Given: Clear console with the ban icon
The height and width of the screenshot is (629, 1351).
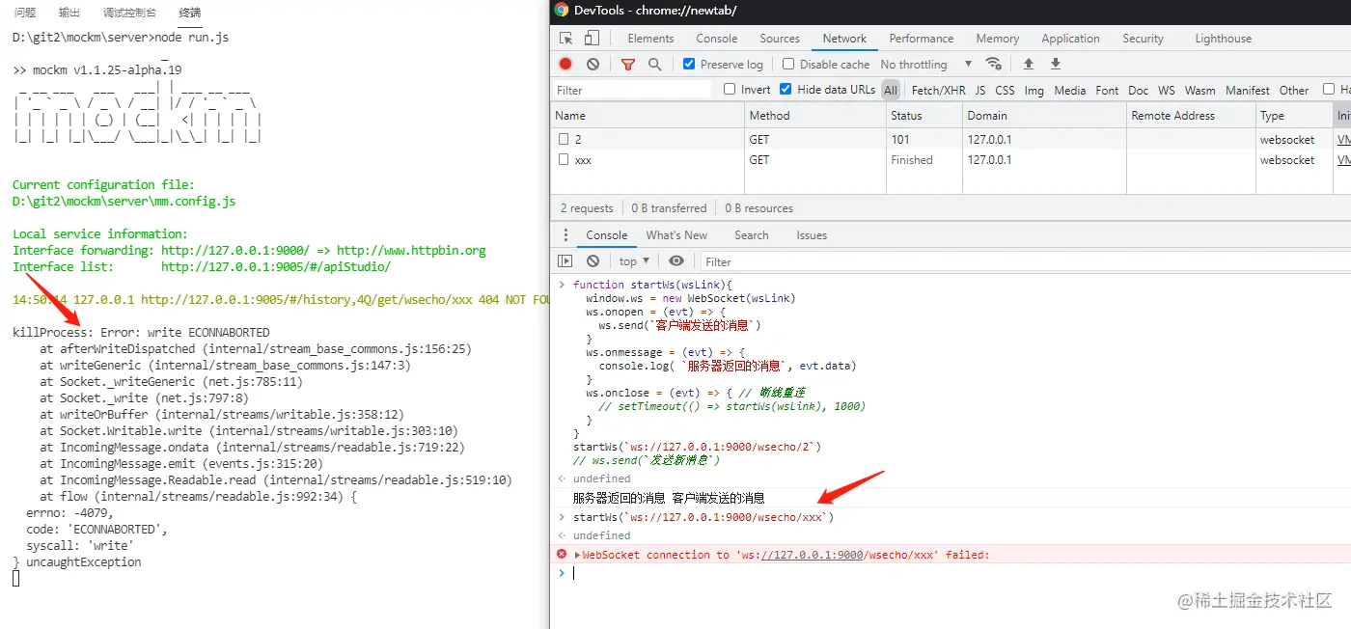Looking at the screenshot, I should (x=593, y=261).
